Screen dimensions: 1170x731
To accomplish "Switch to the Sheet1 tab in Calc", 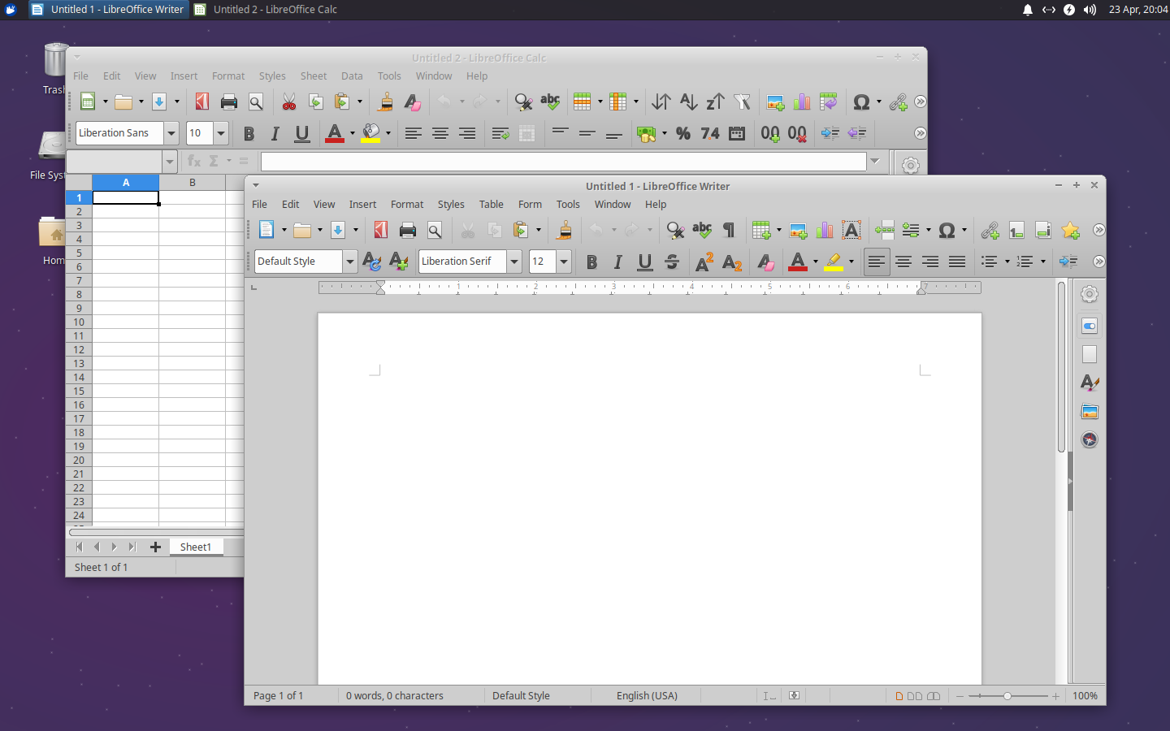I will 196,547.
